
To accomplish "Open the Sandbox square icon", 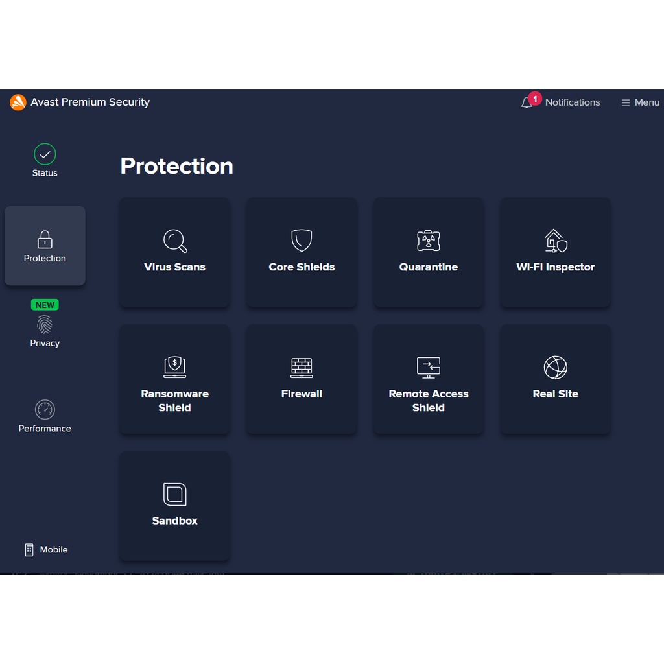I will [174, 494].
